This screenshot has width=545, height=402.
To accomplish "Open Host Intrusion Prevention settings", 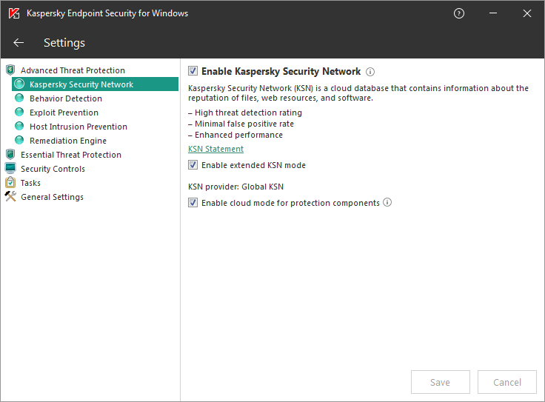I will tap(78, 127).
